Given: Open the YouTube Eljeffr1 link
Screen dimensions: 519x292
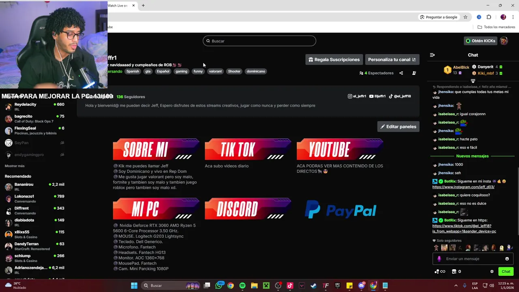Looking at the screenshot, I should point(377,97).
